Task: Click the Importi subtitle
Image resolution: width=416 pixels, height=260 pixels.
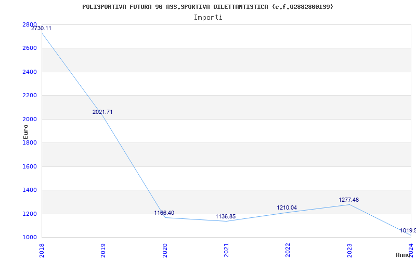Action: coord(208,18)
